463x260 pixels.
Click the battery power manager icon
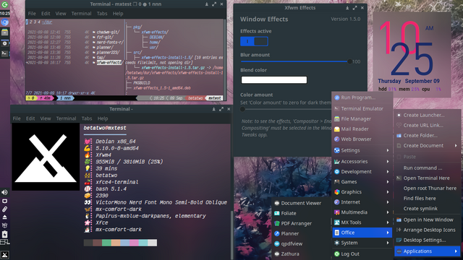coord(4,234)
